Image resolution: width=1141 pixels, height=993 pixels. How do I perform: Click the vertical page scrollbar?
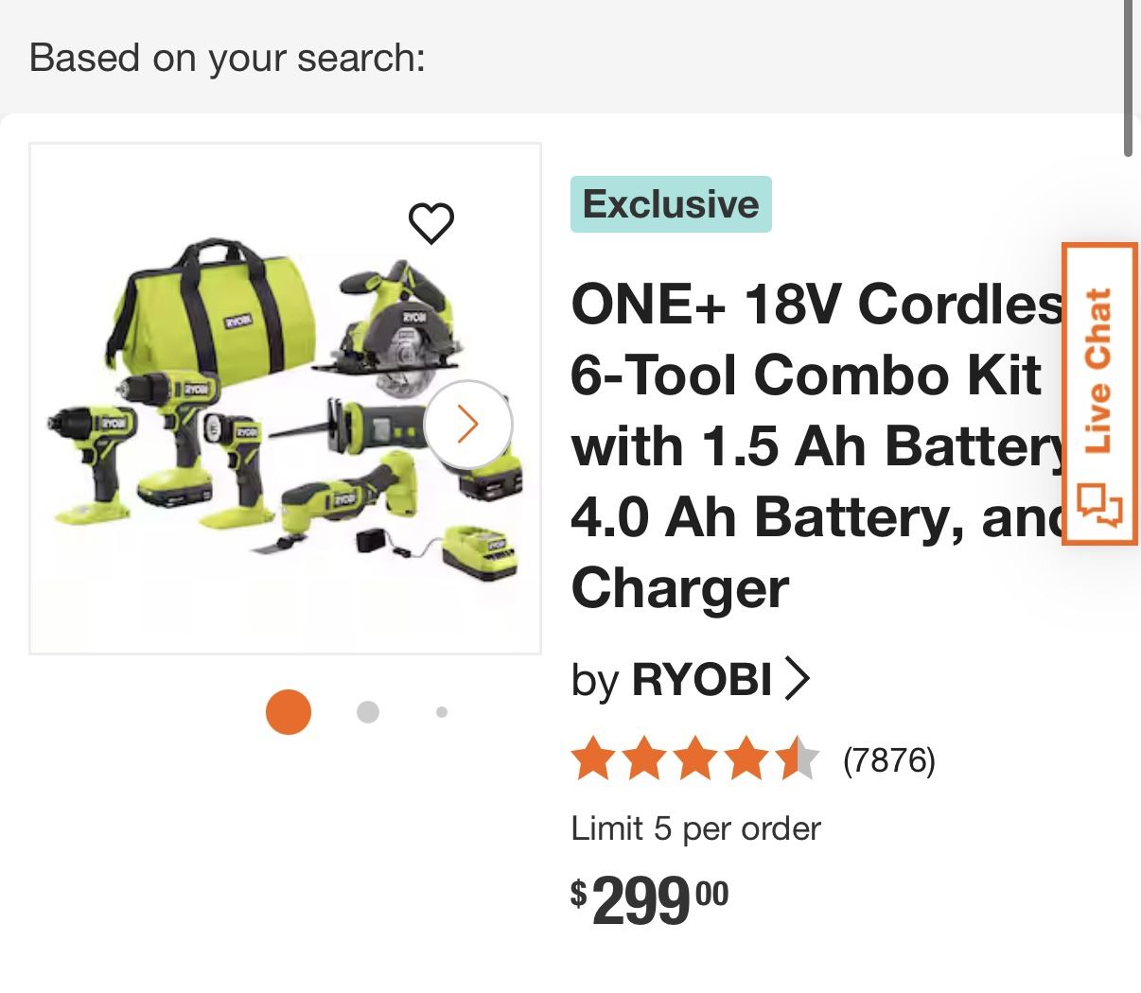(1128, 76)
